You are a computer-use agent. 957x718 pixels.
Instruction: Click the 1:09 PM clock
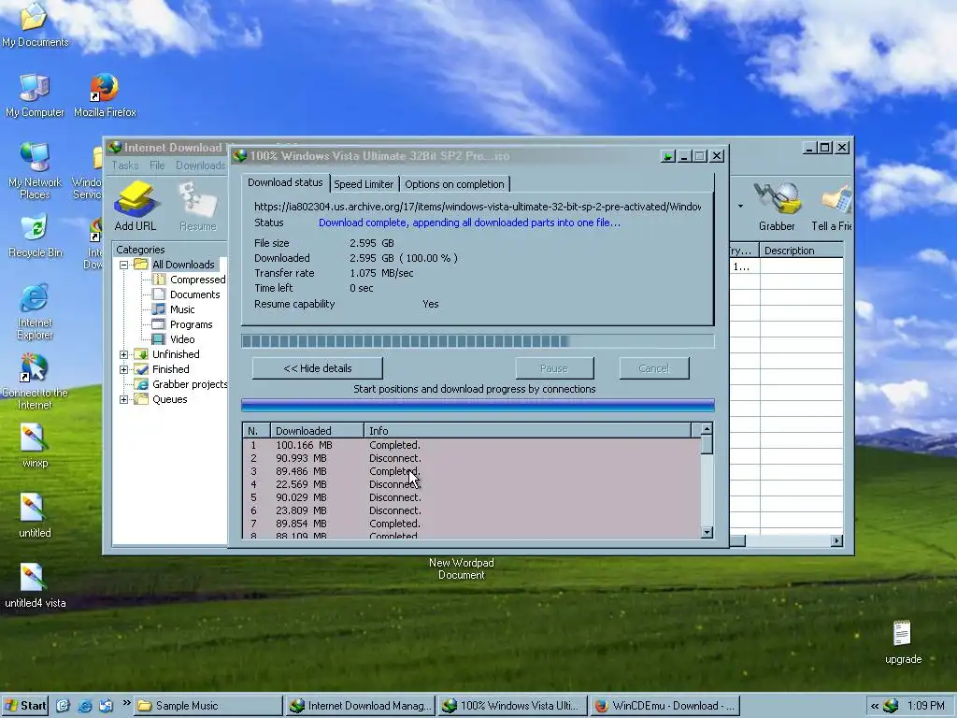point(926,706)
